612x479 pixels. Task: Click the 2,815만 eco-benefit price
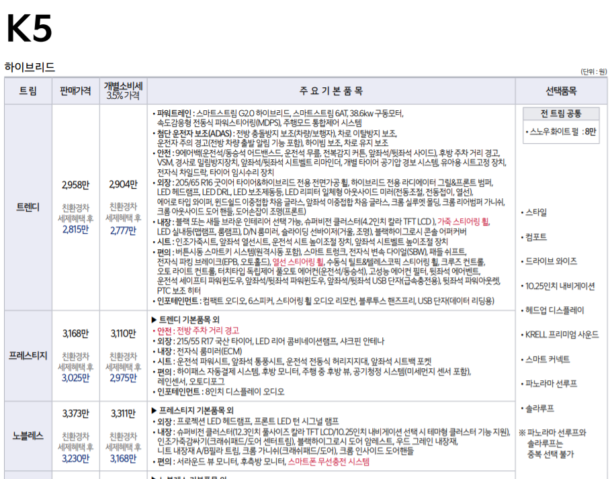(75, 230)
